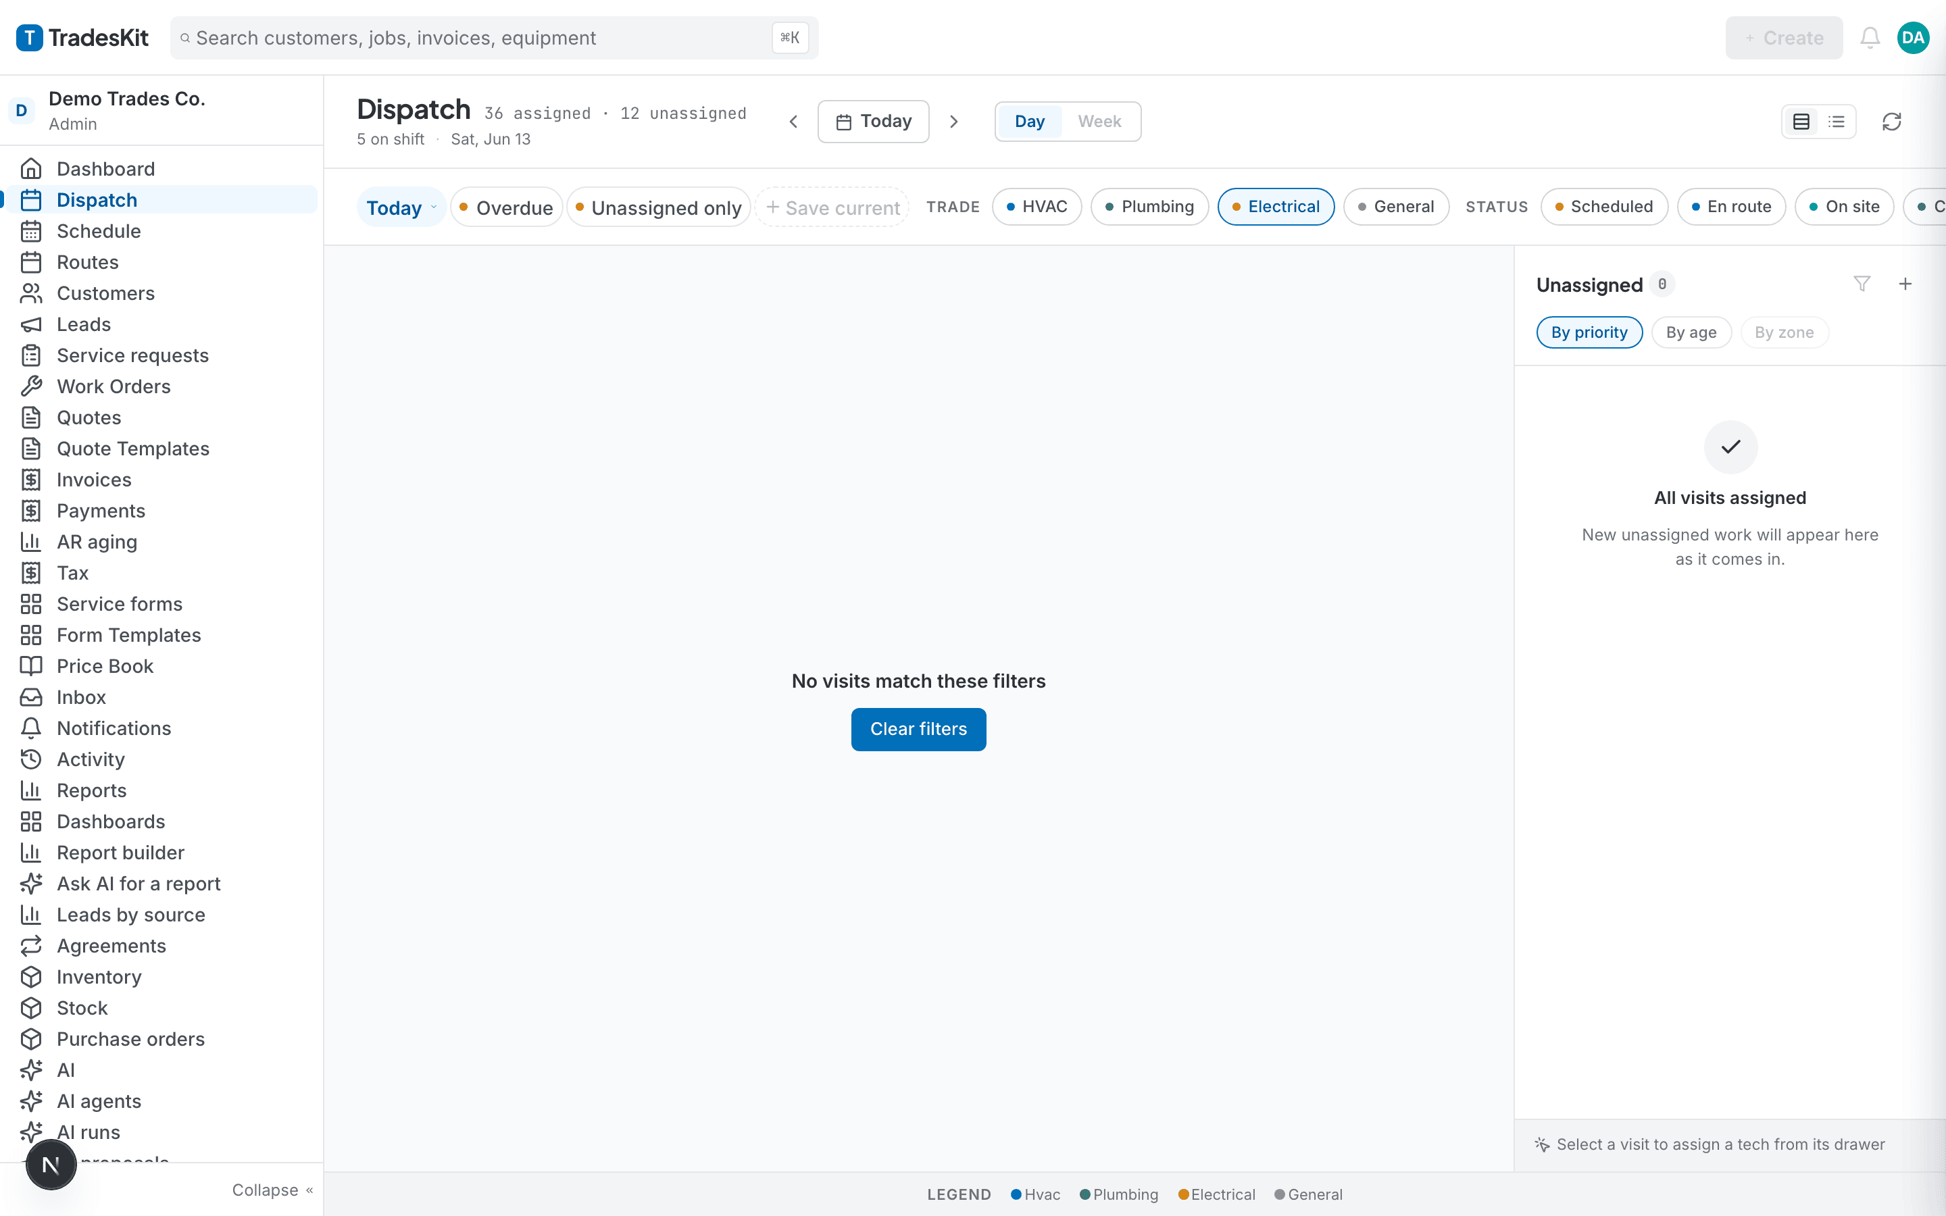Toggle the Scheduled status filter
This screenshot has height=1216, width=1946.
(1604, 207)
